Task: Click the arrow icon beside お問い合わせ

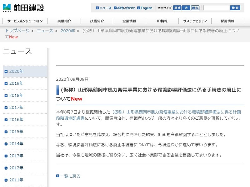Action: click(x=115, y=8)
